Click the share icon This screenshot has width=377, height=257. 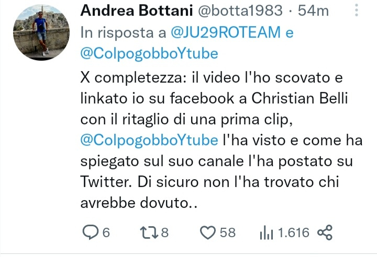(325, 232)
